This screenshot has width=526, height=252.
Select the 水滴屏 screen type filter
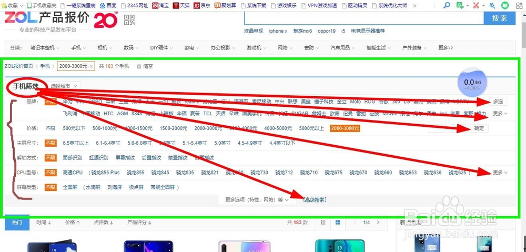point(93,187)
